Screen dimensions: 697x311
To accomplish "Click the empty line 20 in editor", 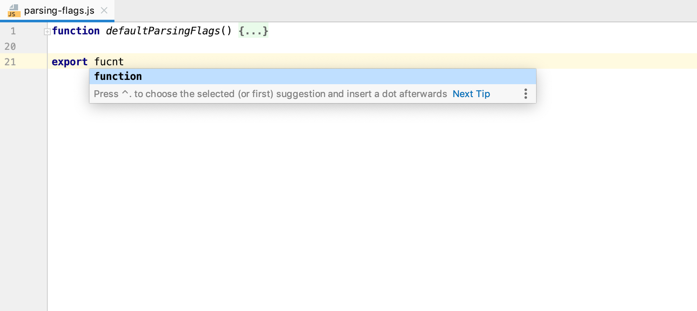I will click(x=258, y=46).
